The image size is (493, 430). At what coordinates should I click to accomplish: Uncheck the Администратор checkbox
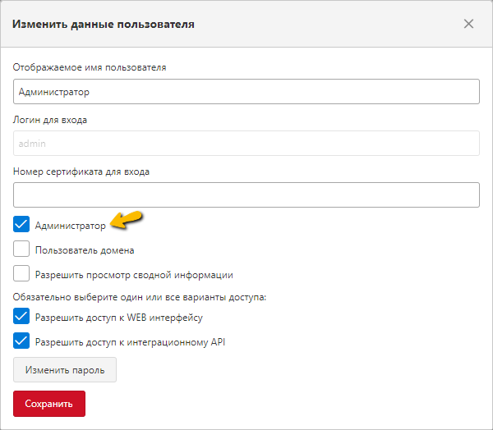click(x=21, y=224)
